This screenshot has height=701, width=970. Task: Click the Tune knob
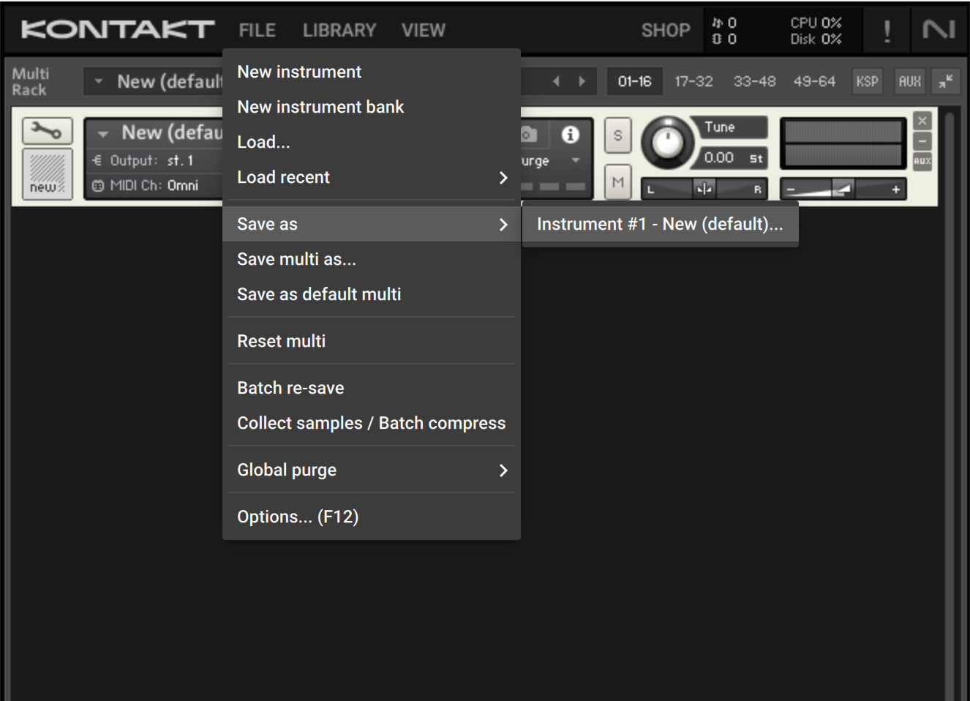666,143
